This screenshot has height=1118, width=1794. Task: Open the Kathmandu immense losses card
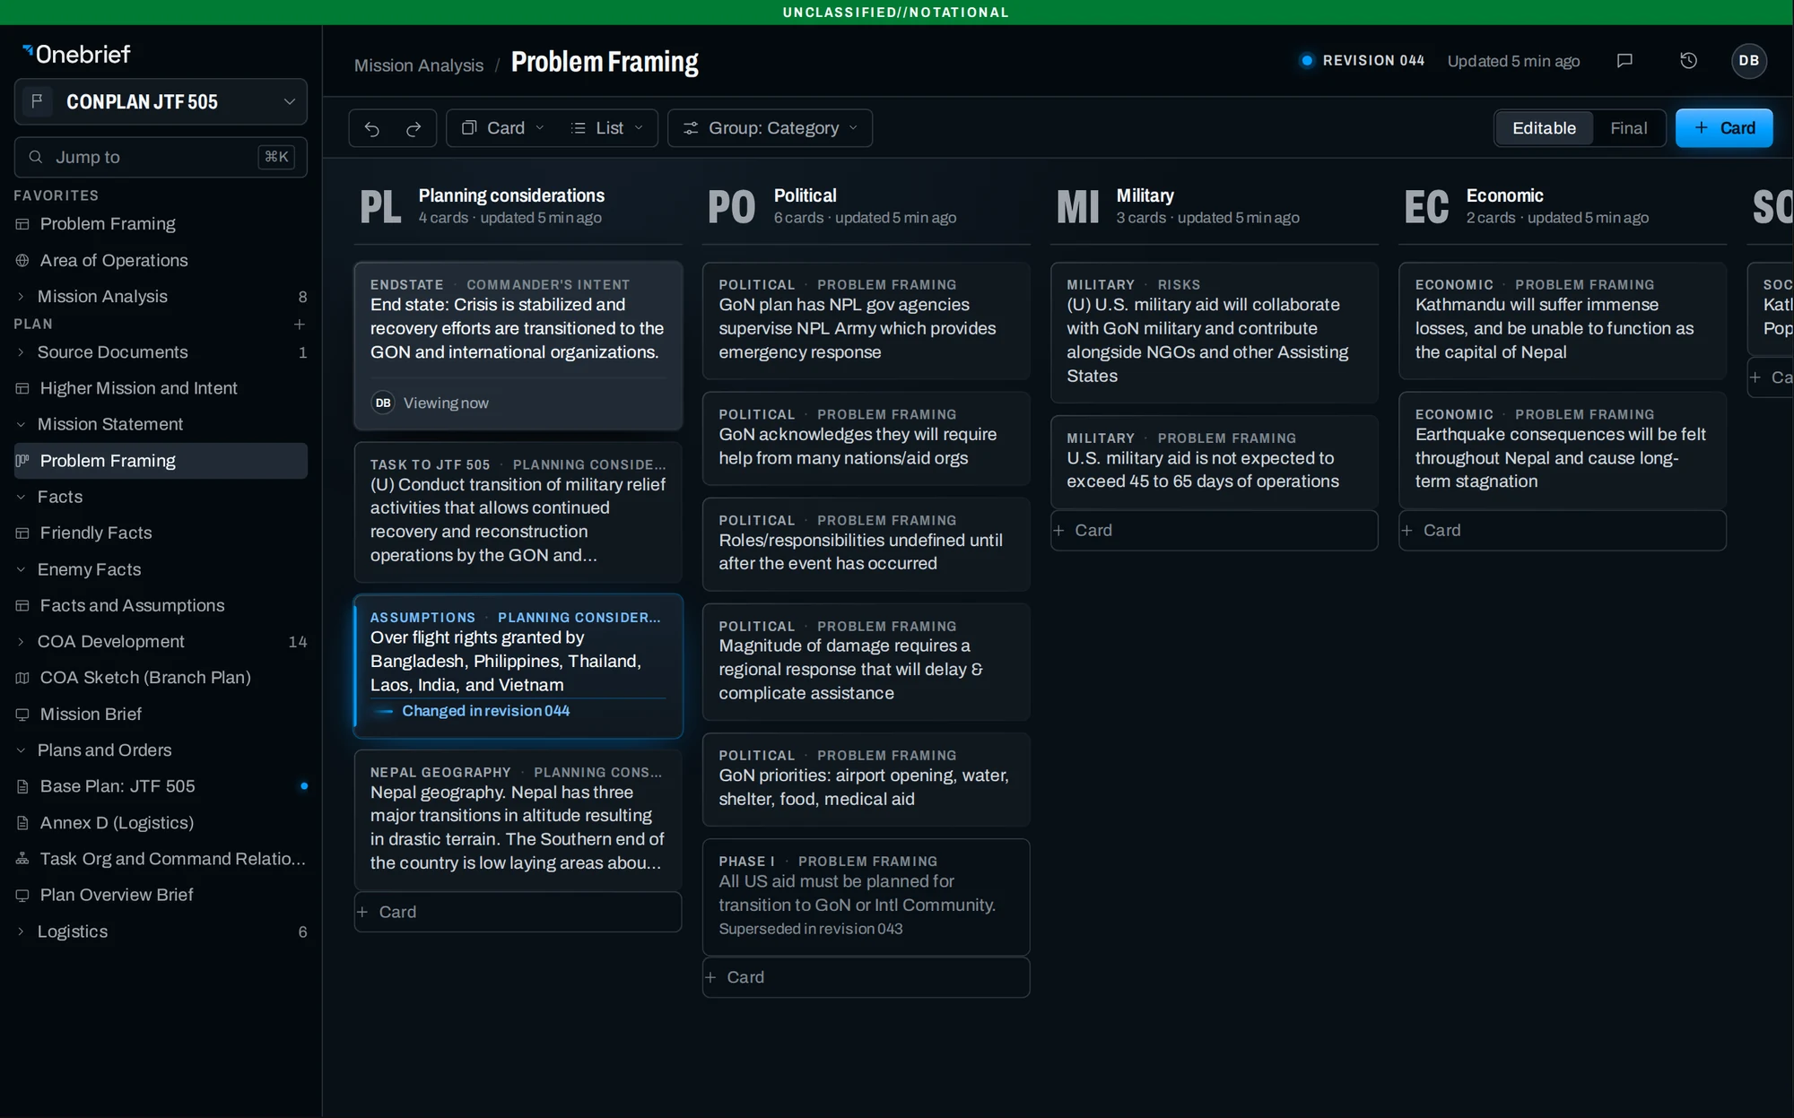(1562, 320)
